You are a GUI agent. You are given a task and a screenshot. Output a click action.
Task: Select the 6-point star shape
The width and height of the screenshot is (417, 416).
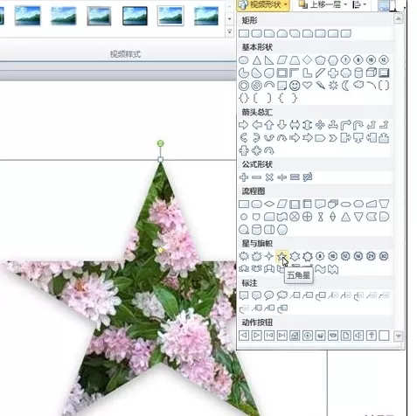pyautogui.click(x=295, y=256)
